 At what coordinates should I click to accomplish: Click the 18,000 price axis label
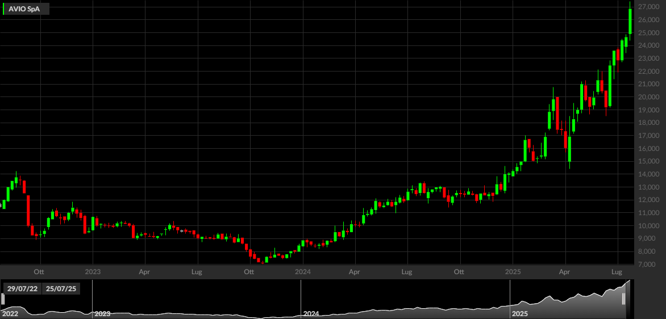pyautogui.click(x=648, y=123)
